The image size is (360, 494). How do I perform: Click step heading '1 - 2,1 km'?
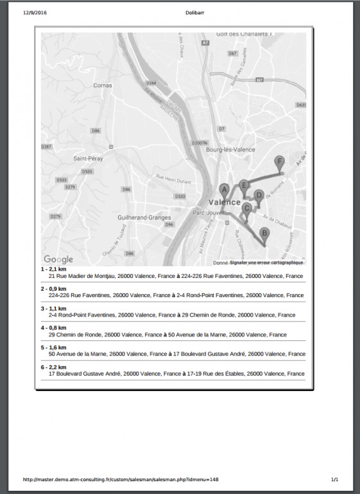(x=53, y=269)
